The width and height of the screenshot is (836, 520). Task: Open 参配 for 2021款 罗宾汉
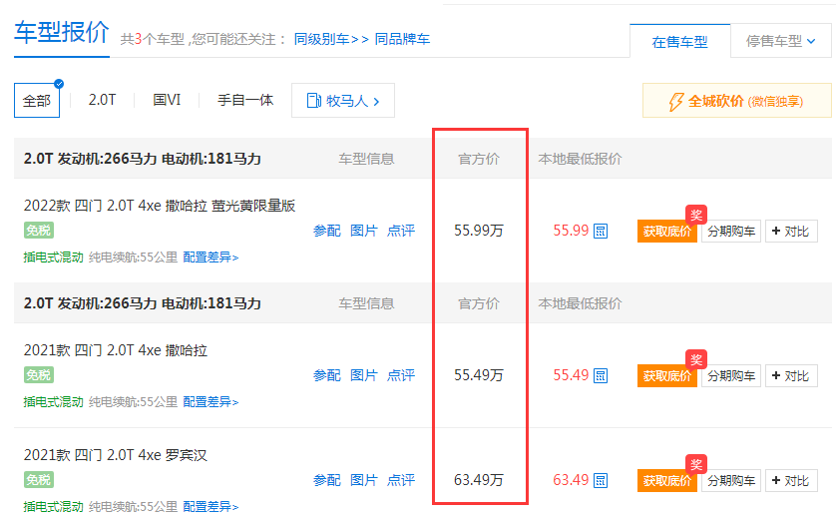tap(327, 480)
